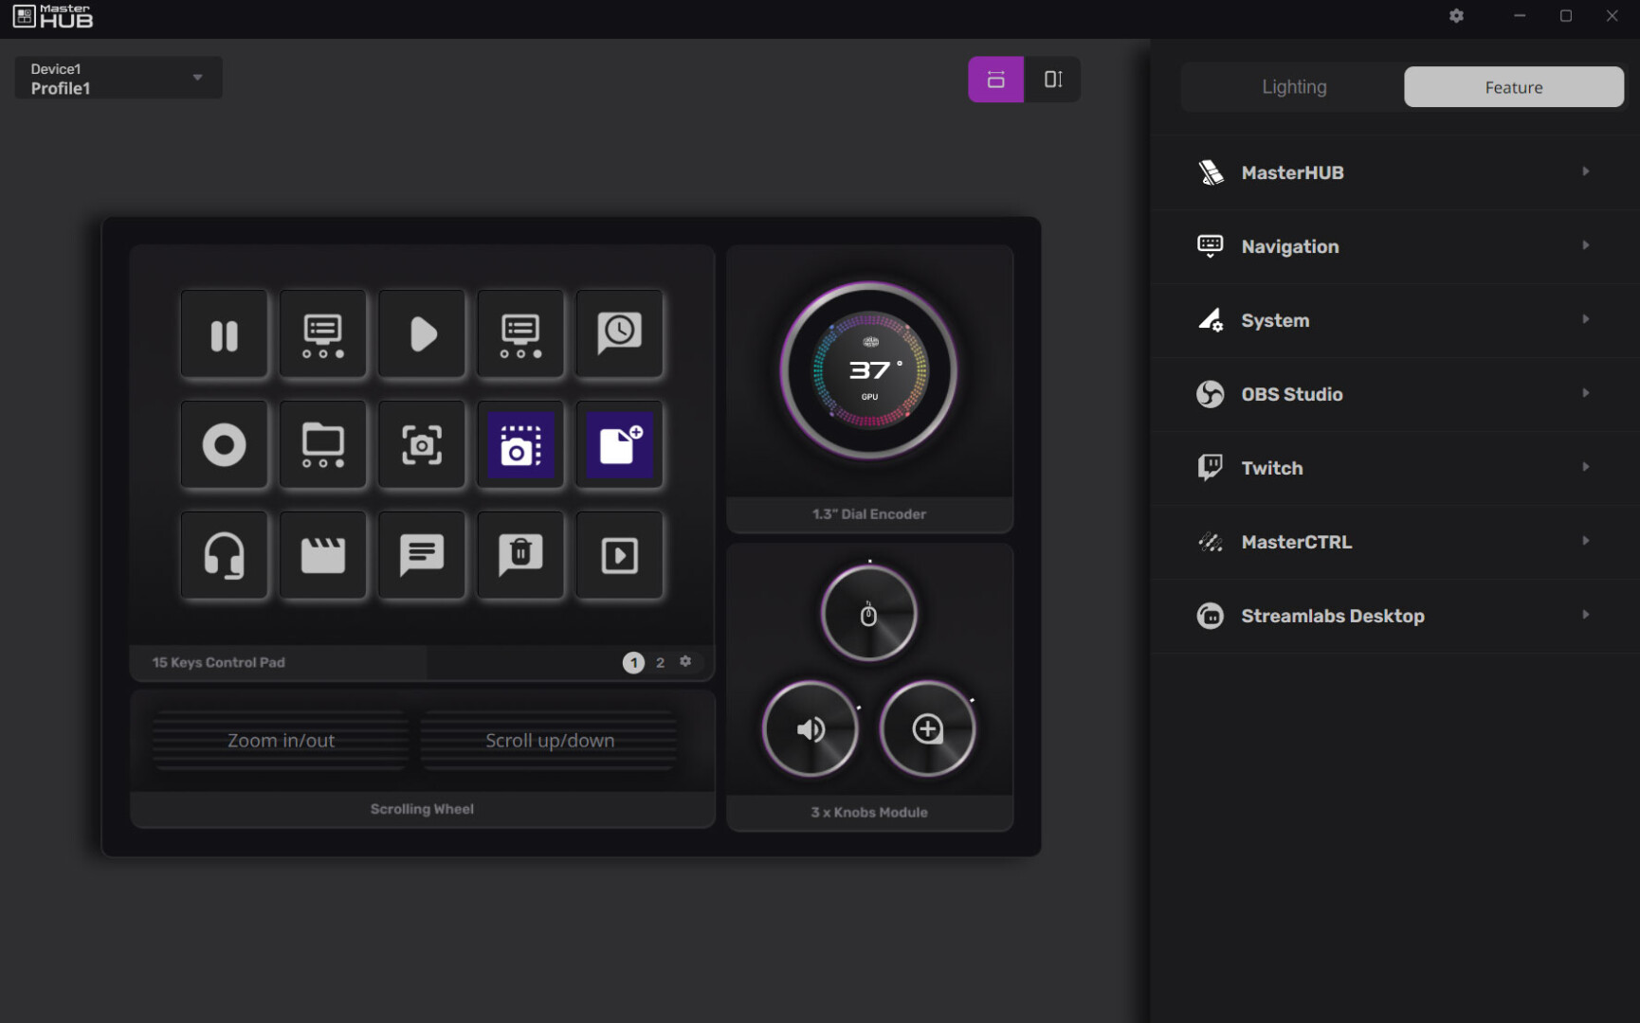The image size is (1640, 1023).
Task: Open the OBS Studio feature settings
Action: 1394,394
